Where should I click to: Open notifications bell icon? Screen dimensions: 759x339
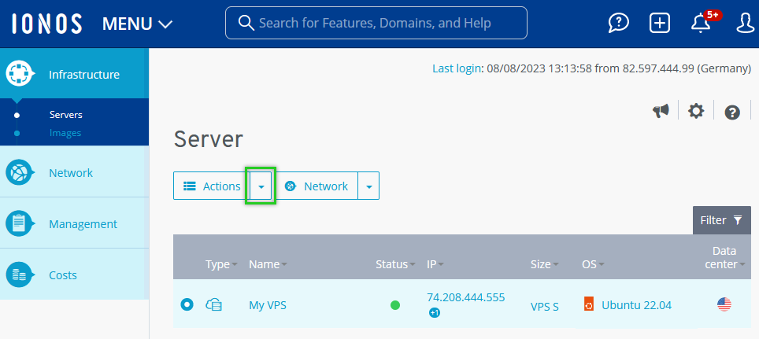700,23
